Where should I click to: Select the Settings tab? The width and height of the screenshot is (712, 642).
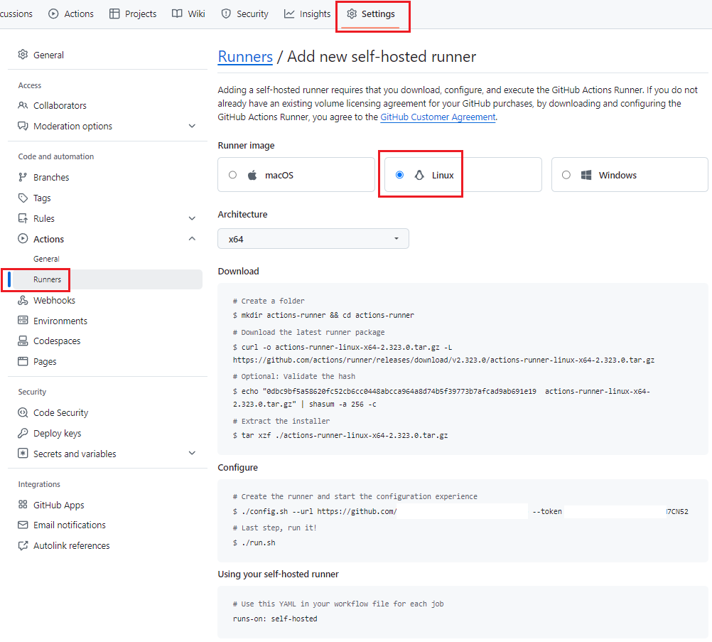click(371, 14)
